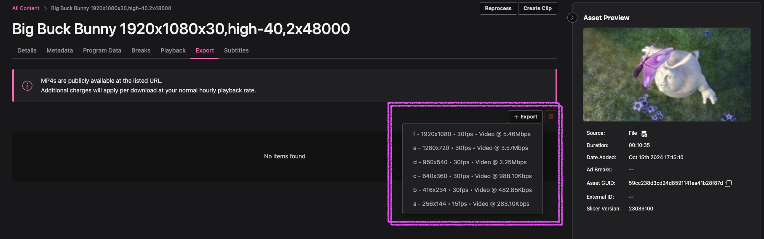Switch to the Details tab
Screen dimensions: 764x239
(x=27, y=50)
